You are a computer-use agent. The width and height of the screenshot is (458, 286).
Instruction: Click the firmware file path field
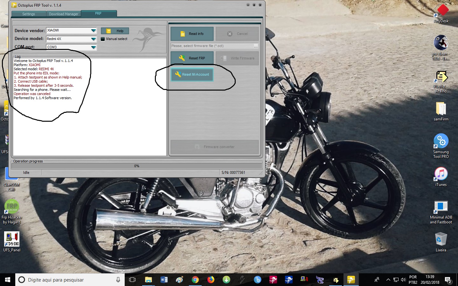click(212, 46)
